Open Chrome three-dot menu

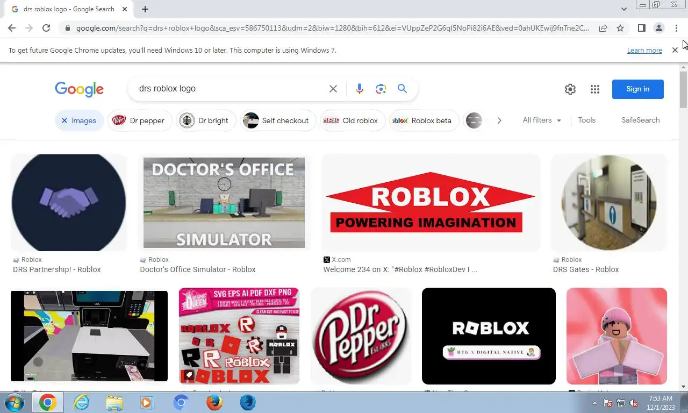(676, 28)
